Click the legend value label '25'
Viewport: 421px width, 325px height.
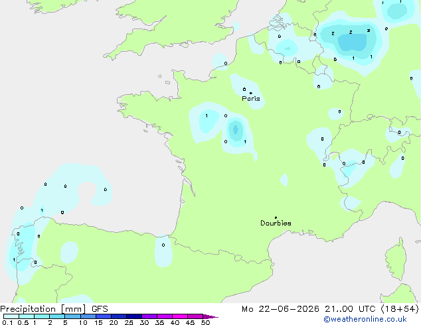click(x=129, y=322)
